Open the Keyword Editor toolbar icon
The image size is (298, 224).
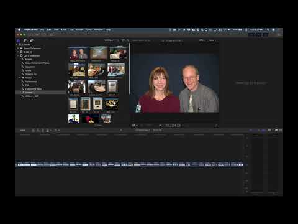point(37,35)
